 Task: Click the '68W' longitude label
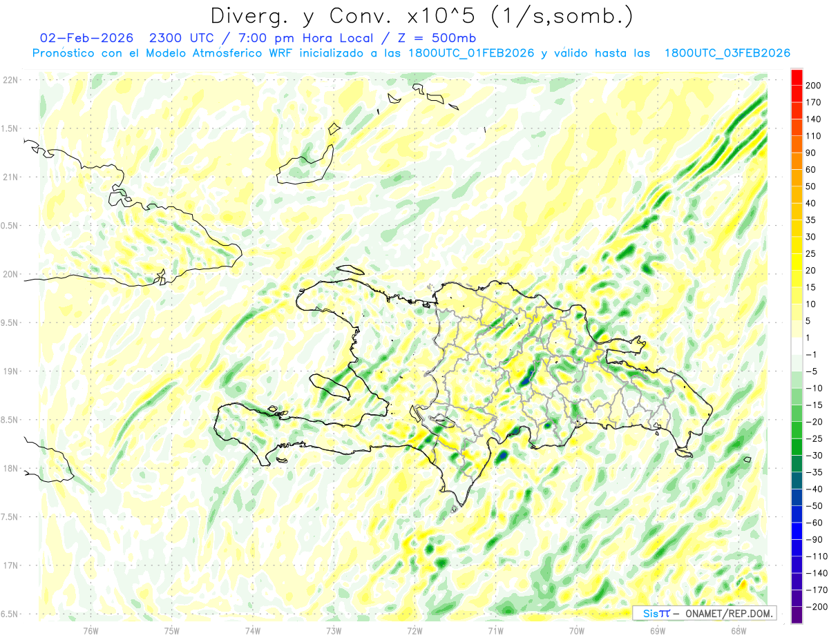point(738,630)
